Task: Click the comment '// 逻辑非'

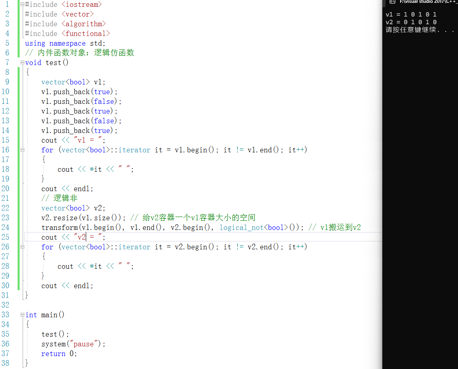Action: coord(59,198)
